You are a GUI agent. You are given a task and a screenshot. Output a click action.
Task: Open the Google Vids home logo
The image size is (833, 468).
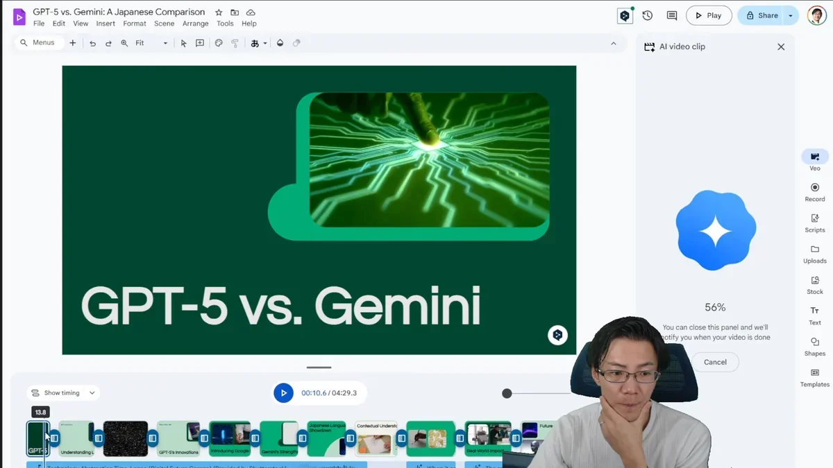pyautogui.click(x=19, y=17)
